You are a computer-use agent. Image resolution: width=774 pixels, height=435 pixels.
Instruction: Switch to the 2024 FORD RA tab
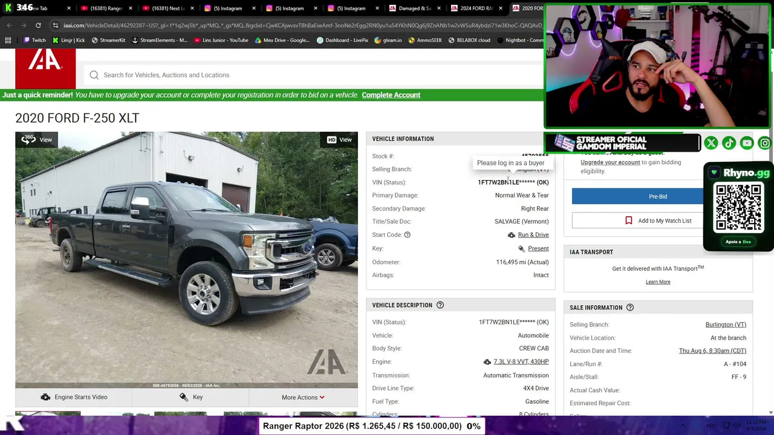click(475, 8)
